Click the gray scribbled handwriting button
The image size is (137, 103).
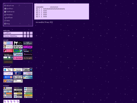tap(18, 47)
